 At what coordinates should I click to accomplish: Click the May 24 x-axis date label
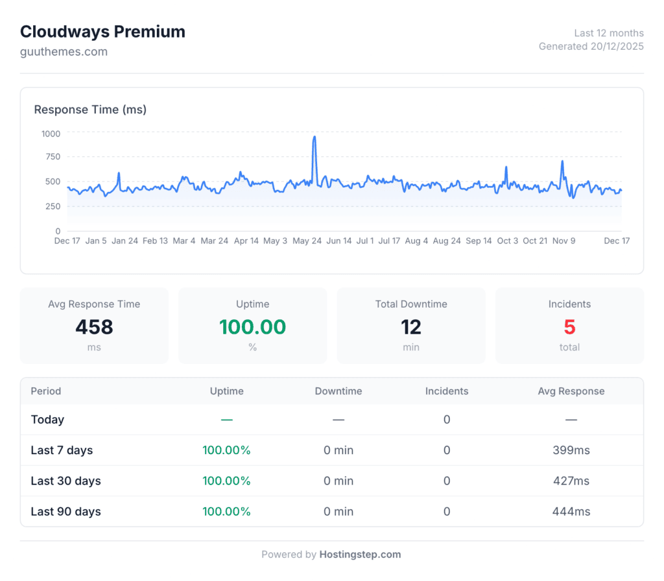tap(307, 241)
